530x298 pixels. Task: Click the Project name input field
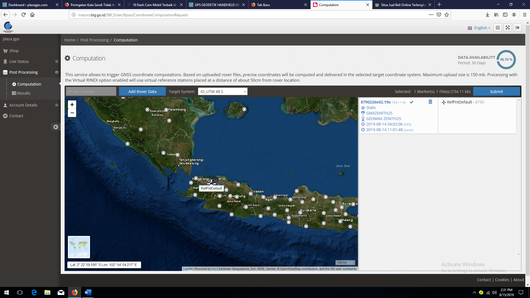91,92
